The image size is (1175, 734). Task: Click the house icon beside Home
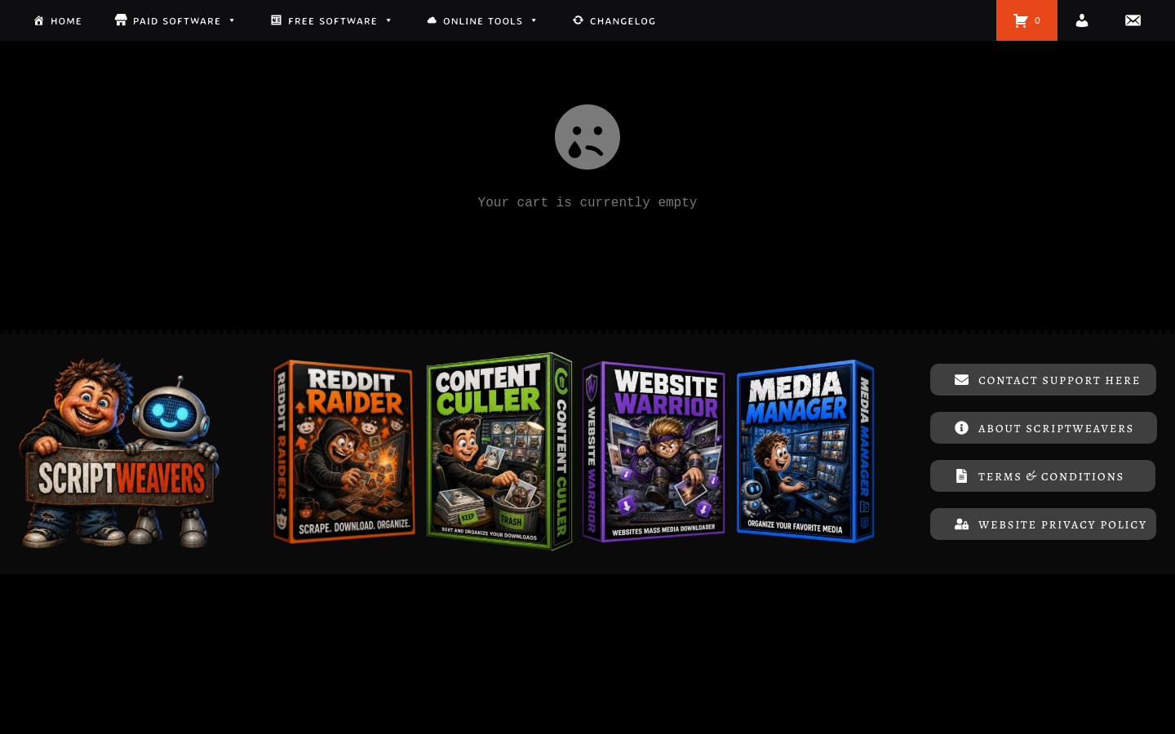(38, 20)
